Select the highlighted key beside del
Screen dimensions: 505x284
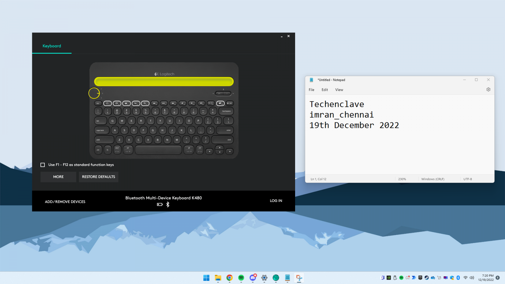tap(220, 103)
